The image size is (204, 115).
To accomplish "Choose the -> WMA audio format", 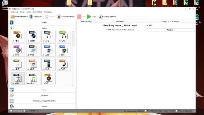I will pos(33,36).
